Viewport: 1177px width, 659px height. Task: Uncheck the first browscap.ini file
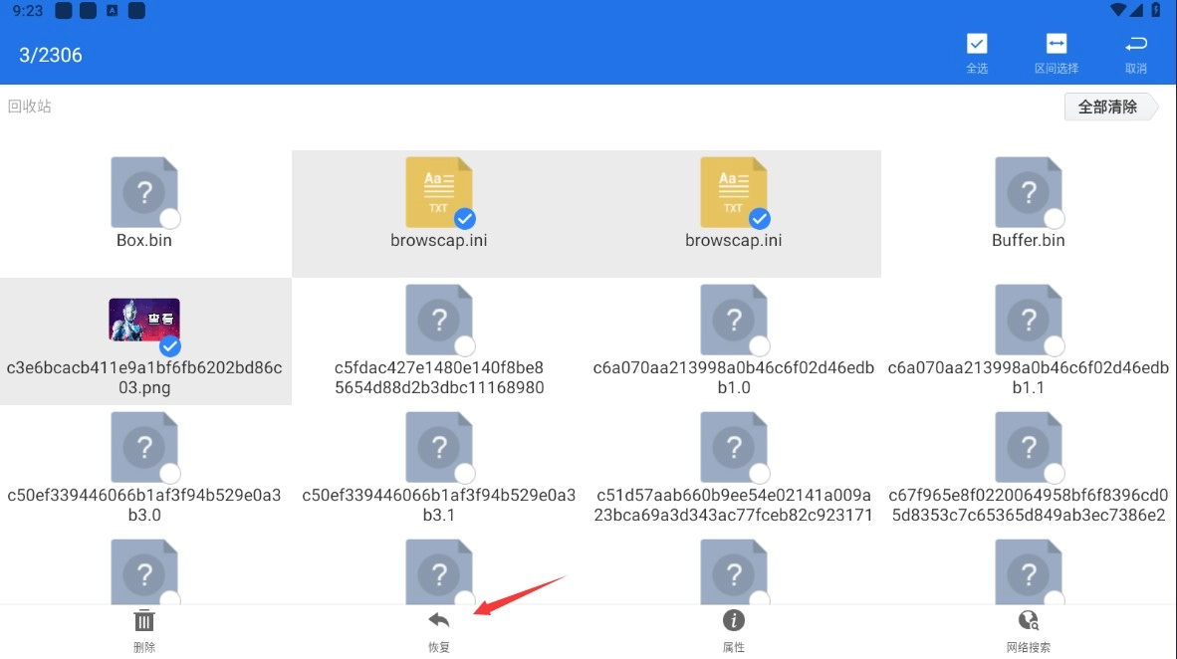[464, 219]
